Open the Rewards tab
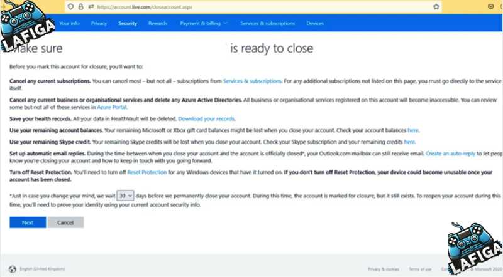The image size is (503, 277). point(158,23)
